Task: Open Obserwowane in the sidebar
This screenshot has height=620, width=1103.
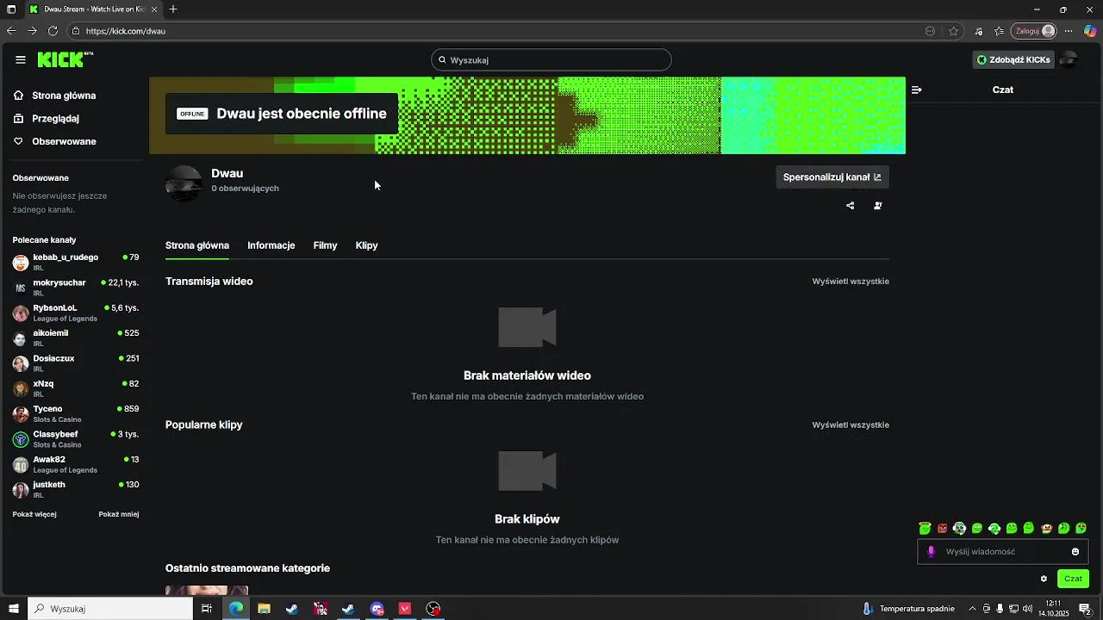Action: pyautogui.click(x=55, y=141)
